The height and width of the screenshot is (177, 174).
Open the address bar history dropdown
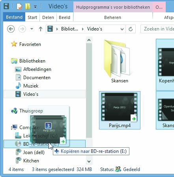pyautogui.click(x=122, y=29)
